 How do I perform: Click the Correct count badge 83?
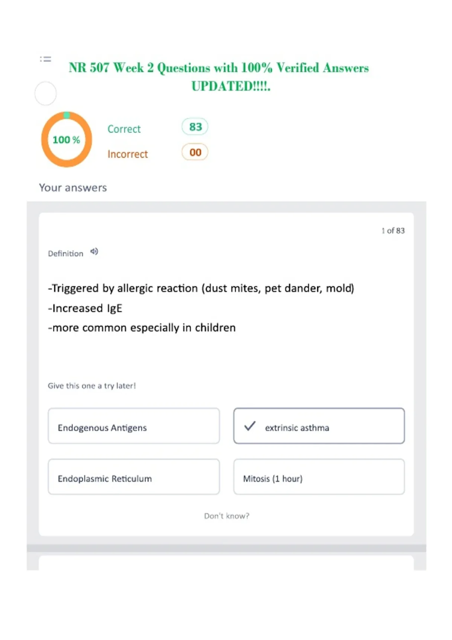(x=195, y=127)
